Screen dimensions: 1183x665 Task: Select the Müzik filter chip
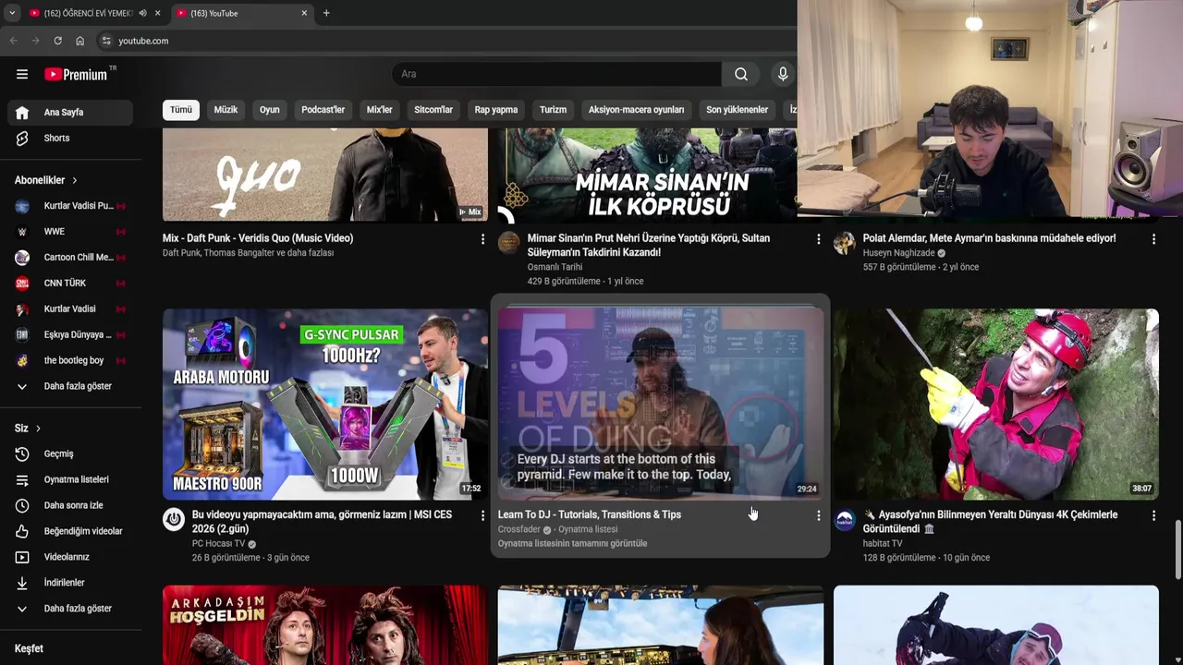pos(226,110)
